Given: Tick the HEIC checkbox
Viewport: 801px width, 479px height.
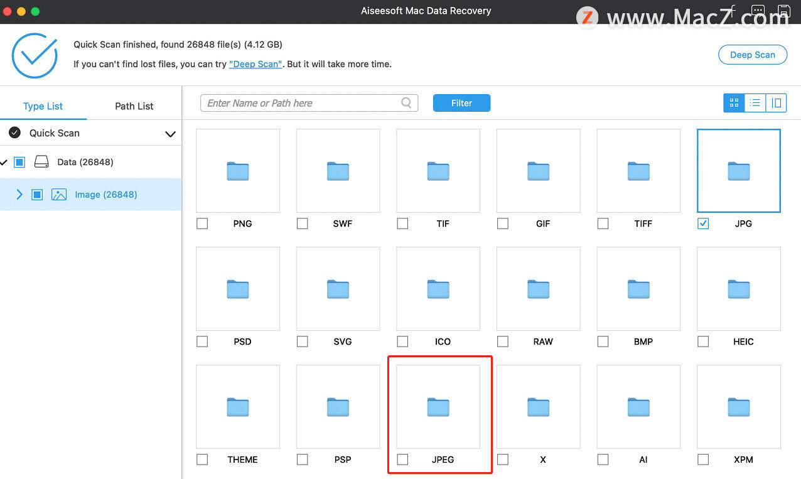Looking at the screenshot, I should (x=703, y=342).
